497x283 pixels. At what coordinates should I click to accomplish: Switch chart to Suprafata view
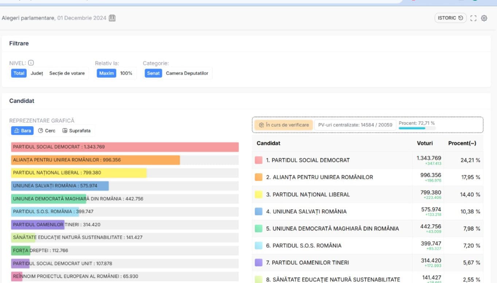point(77,131)
